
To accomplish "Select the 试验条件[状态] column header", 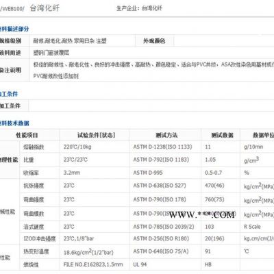I will coord(96,135).
